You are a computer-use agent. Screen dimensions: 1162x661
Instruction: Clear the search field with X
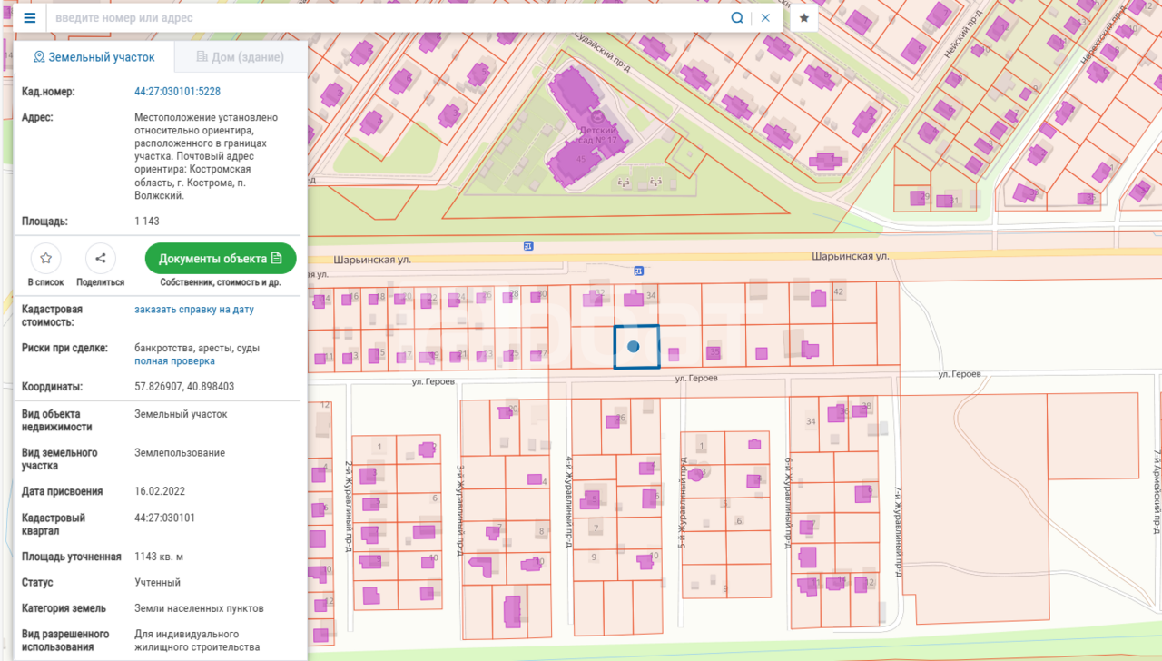coord(765,18)
